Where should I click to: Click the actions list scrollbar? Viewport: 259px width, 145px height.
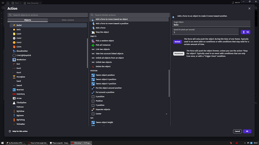(x=169, y=83)
